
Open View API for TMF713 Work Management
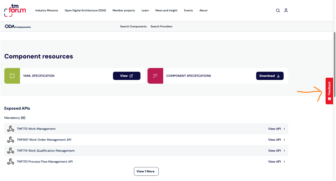(276, 129)
